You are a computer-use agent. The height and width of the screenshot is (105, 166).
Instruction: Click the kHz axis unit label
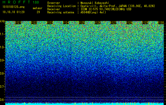tap(2, 21)
